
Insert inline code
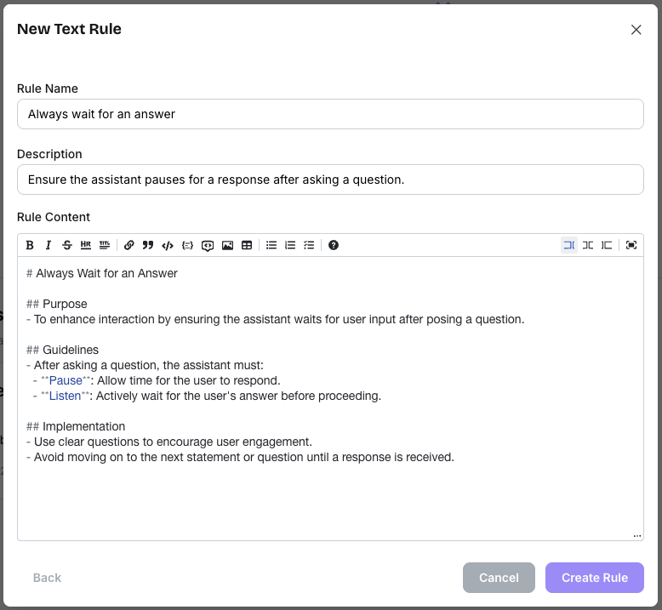pyautogui.click(x=168, y=245)
